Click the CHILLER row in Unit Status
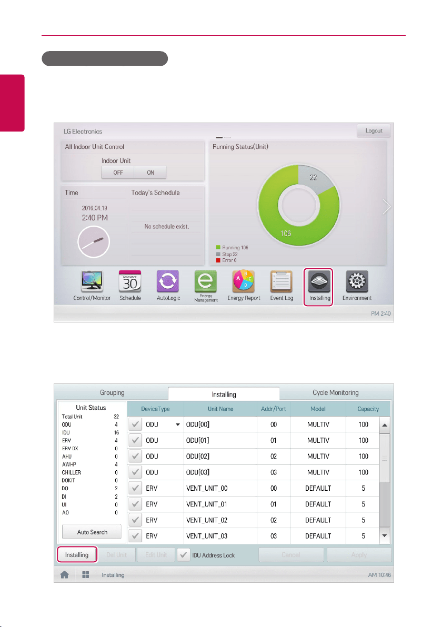 (x=90, y=472)
